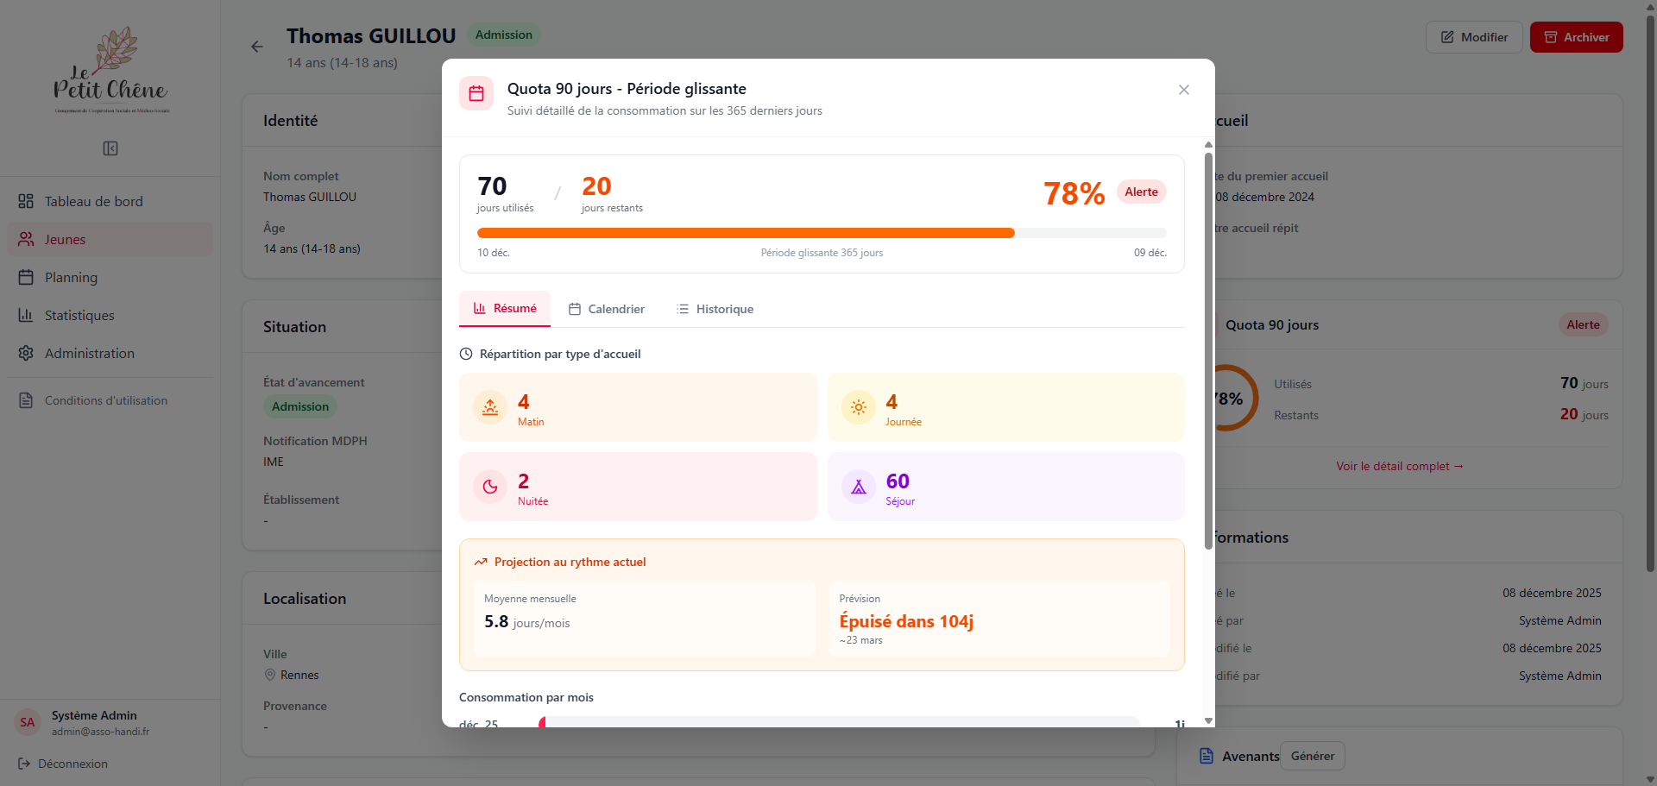The height and width of the screenshot is (786, 1657).
Task: Click the Générer button beside Avenants
Action: (1313, 756)
